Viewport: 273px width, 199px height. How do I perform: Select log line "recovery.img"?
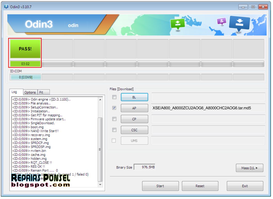coord(31,135)
